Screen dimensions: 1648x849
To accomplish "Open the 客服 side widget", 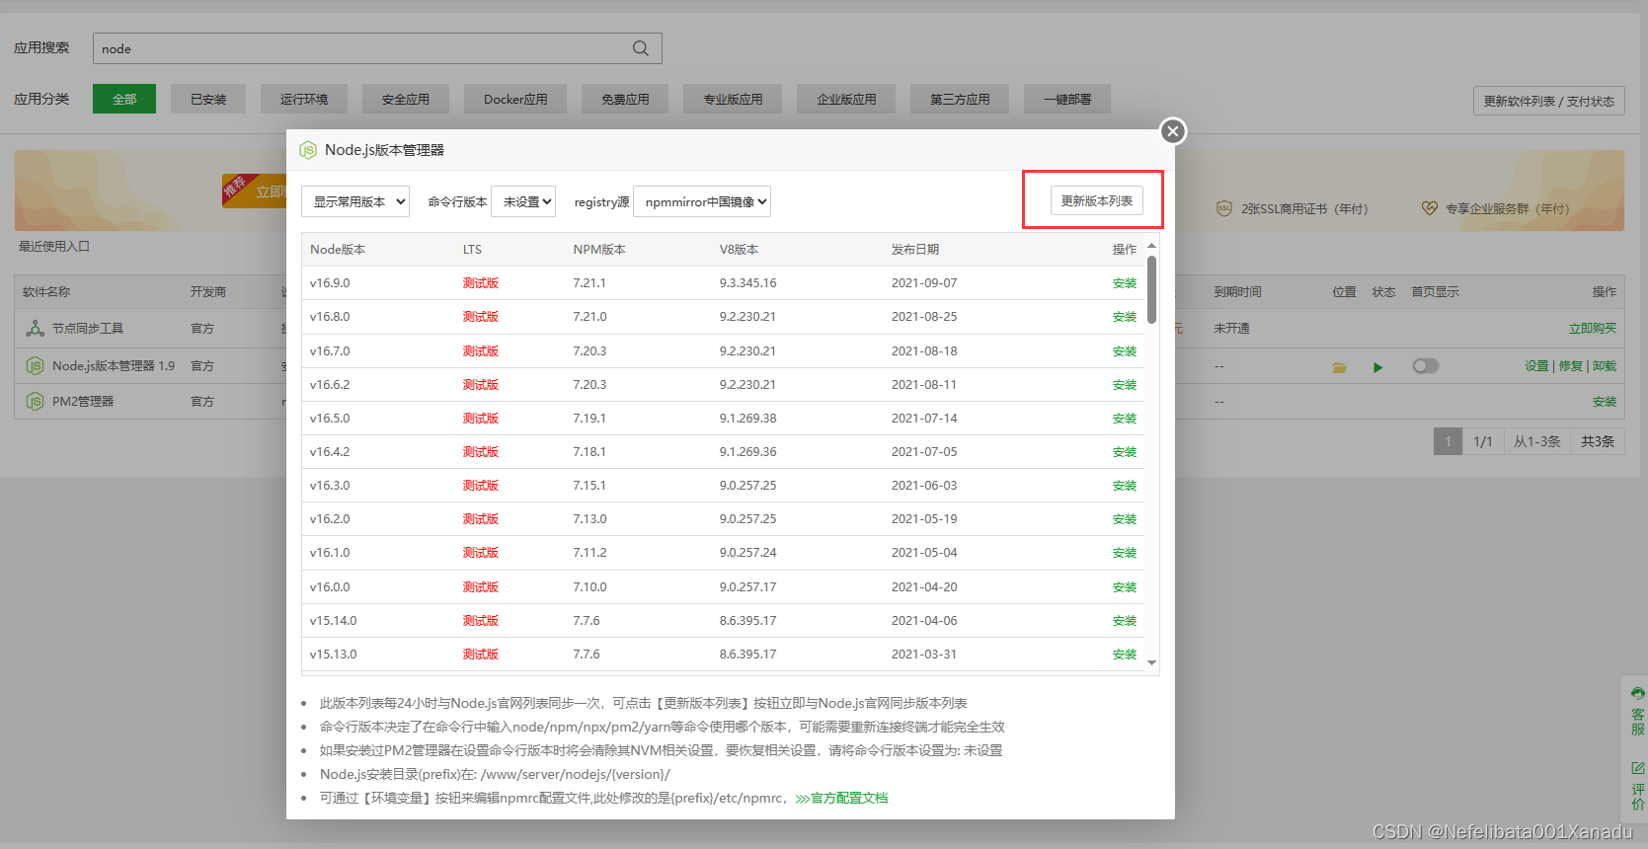I will point(1638,712).
